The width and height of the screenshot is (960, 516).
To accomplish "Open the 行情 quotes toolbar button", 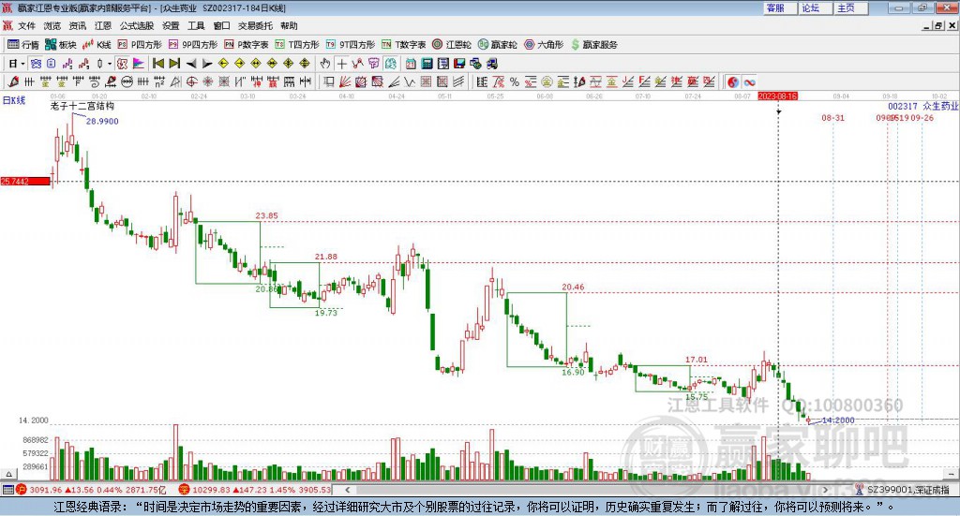I will coord(23,45).
